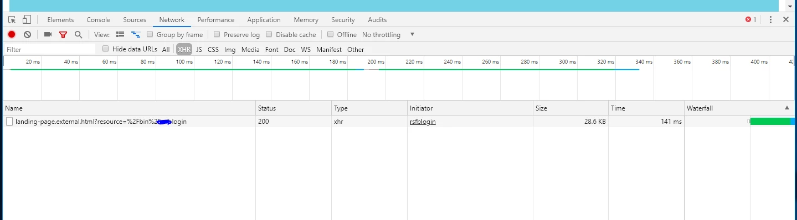The height and width of the screenshot is (220, 797).
Task: Filter requests by Img
Action: [230, 49]
